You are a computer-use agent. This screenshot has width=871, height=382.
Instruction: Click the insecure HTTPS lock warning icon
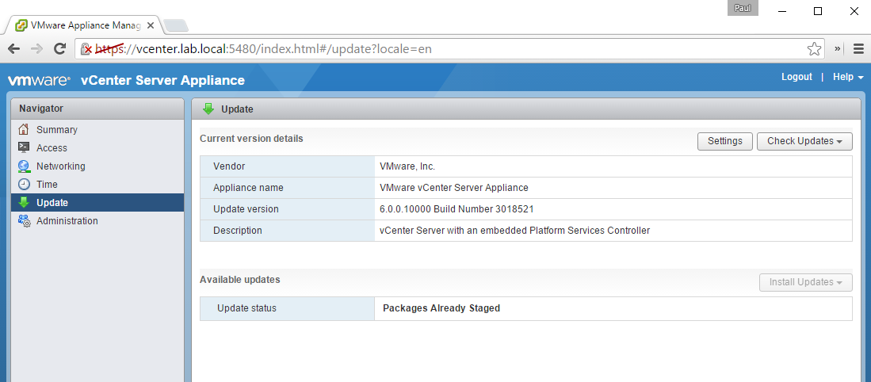pos(86,49)
